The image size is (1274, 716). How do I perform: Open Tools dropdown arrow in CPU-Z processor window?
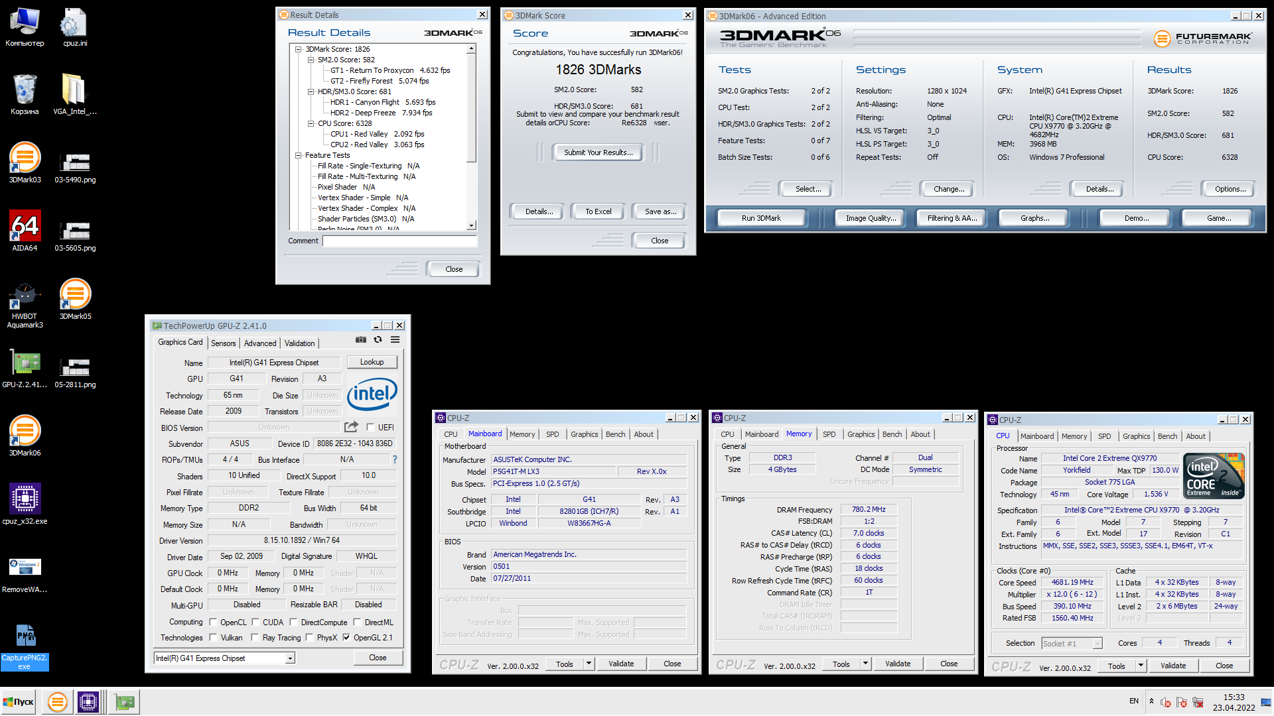[1141, 666]
